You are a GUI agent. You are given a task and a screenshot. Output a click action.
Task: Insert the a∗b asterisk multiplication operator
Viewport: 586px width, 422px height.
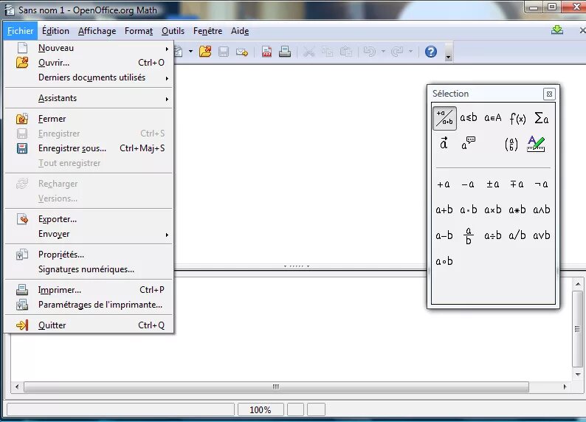click(x=517, y=210)
